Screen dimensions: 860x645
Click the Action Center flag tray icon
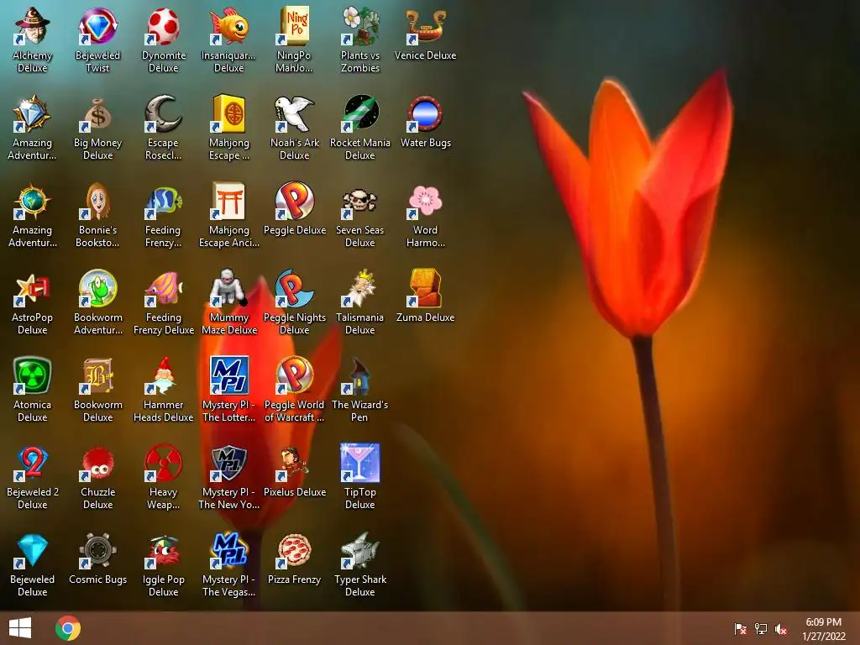click(x=740, y=628)
